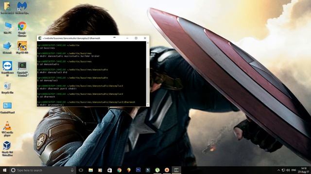Maximize the terminal window
This screenshot has width=311, height=174.
click(x=136, y=38)
